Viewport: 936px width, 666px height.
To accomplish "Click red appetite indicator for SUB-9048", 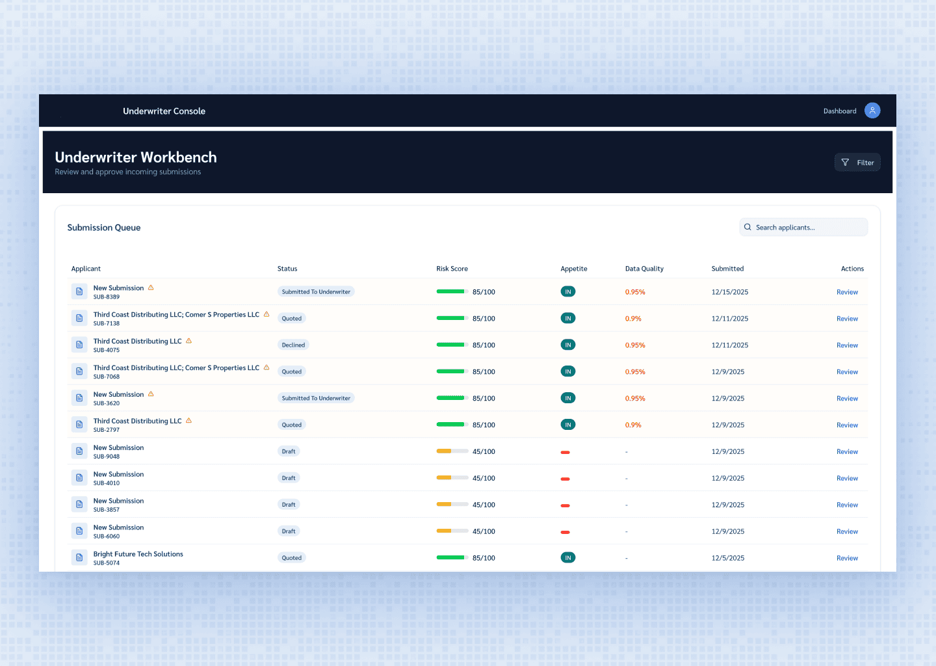I will pyautogui.click(x=565, y=452).
